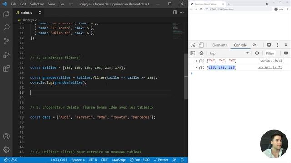Open a new browser tab

[x=229, y=4]
